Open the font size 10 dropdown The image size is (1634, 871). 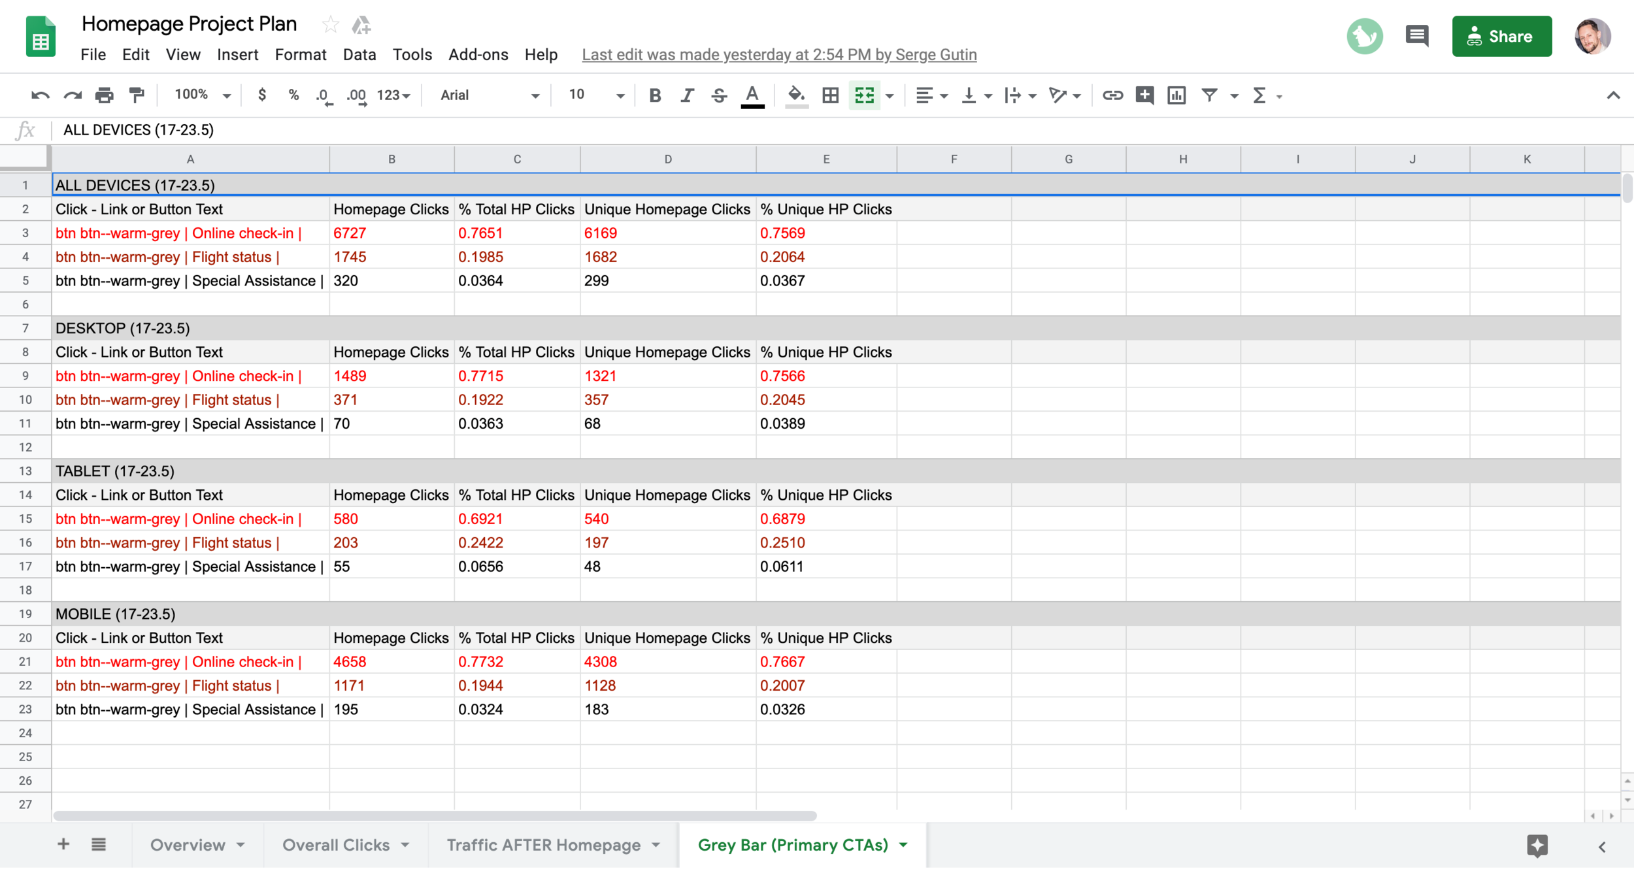tap(596, 95)
